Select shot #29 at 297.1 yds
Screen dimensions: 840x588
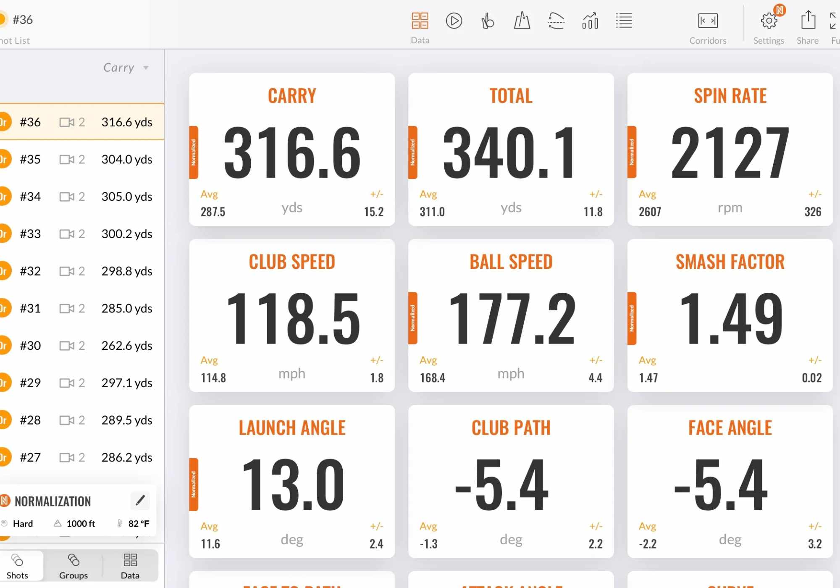82,383
